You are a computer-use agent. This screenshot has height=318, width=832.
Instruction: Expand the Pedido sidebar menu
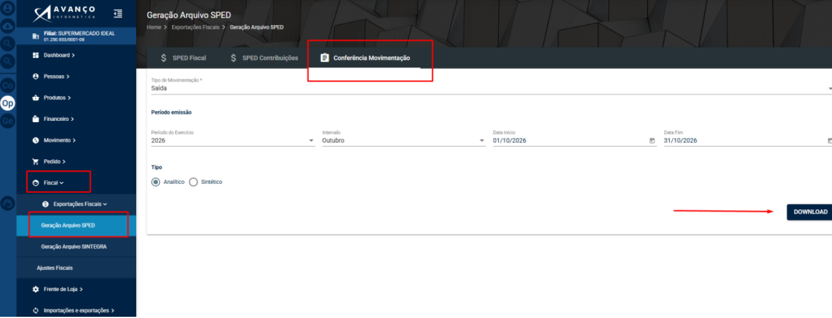tap(76, 162)
